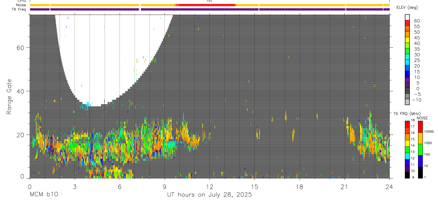
Task: Click the green 30–35 ELEV color segment
Action: click(x=407, y=52)
